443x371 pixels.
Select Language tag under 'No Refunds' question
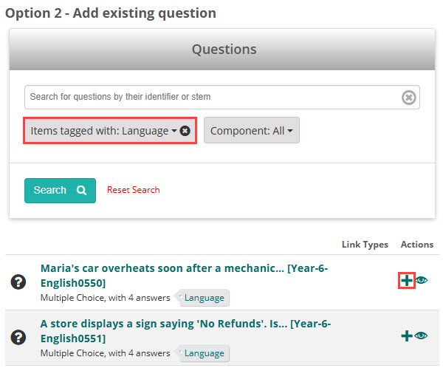coord(205,353)
